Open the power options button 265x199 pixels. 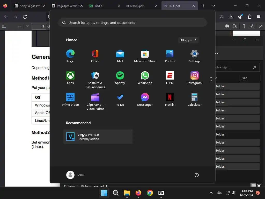197,175
